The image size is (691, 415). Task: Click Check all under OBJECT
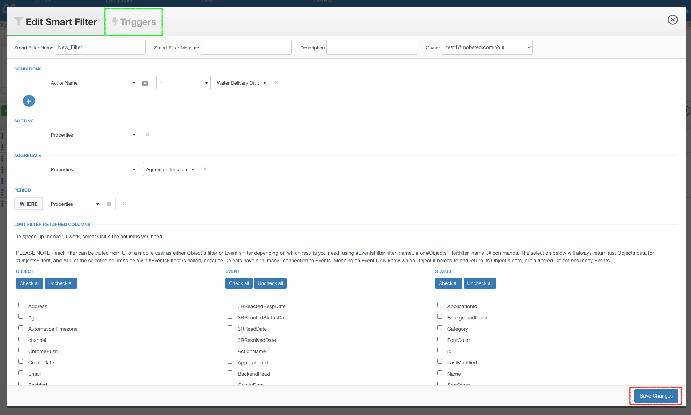(29, 283)
